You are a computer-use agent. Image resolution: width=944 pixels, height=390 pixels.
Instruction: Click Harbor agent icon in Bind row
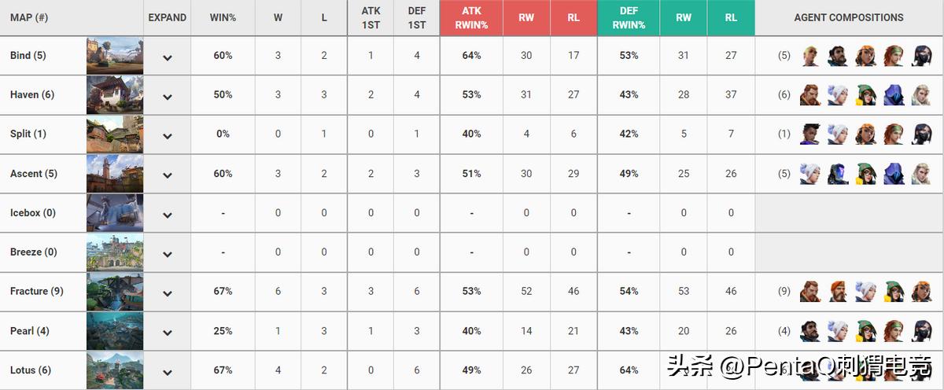838,56
